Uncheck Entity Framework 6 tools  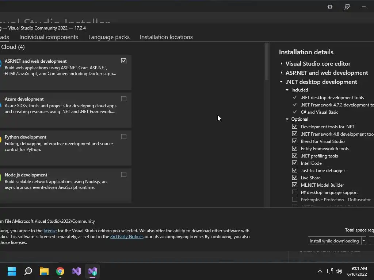point(295,148)
